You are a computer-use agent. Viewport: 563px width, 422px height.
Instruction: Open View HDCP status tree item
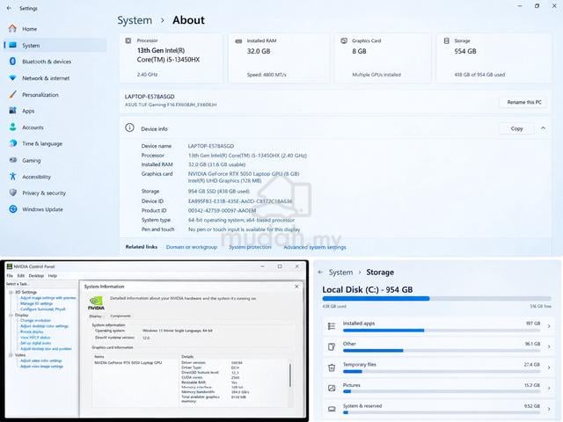coord(35,338)
